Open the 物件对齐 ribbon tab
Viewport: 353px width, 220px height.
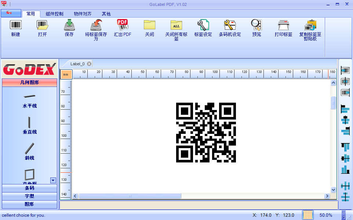tap(83, 14)
